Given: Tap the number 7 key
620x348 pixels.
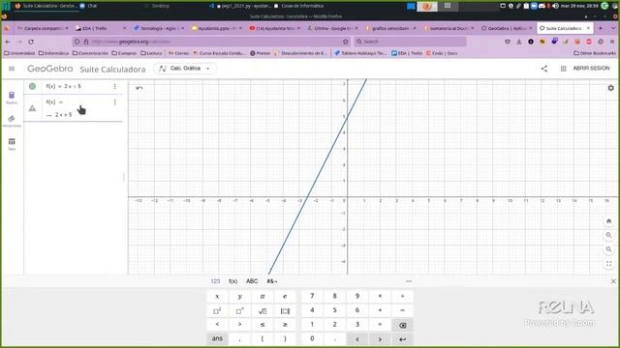Looking at the screenshot, I should (312, 296).
